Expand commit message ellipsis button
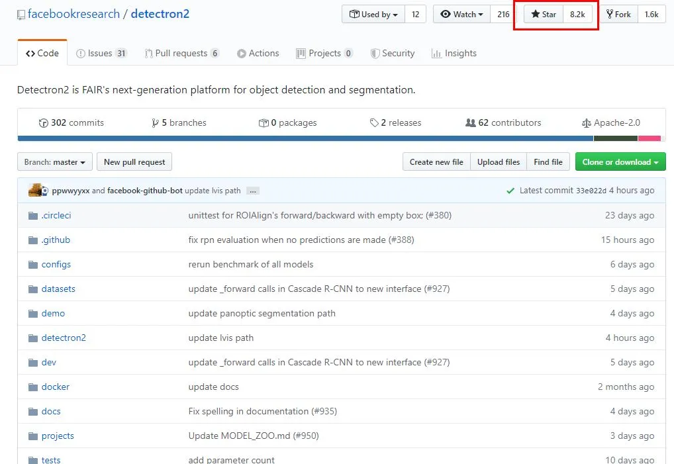674x464 pixels. (x=252, y=191)
